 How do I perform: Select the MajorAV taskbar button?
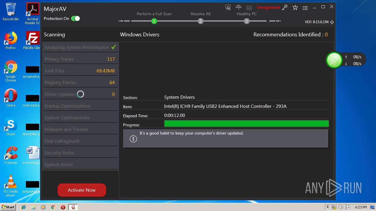(x=73, y=207)
